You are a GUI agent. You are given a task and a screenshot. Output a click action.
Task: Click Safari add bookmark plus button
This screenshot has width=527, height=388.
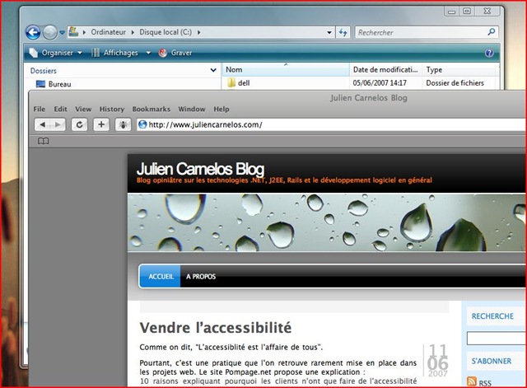101,124
